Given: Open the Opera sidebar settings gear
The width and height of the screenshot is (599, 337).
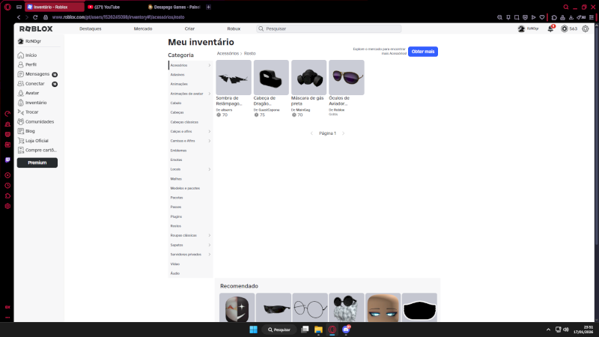Looking at the screenshot, I should [7, 206].
